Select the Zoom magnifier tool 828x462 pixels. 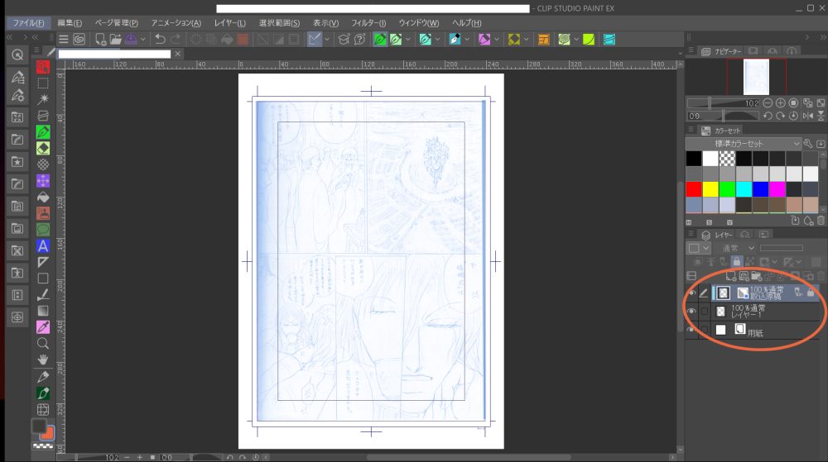(x=43, y=343)
